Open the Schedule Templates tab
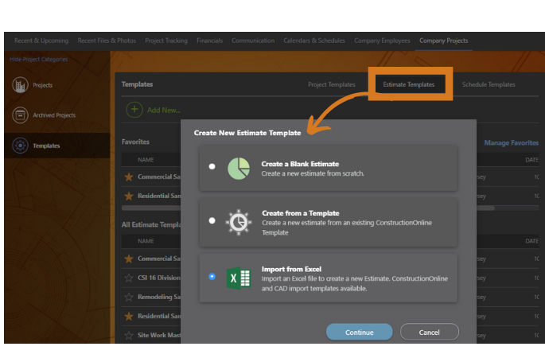Image resolution: width=545 pixels, height=358 pixels. pyautogui.click(x=488, y=84)
